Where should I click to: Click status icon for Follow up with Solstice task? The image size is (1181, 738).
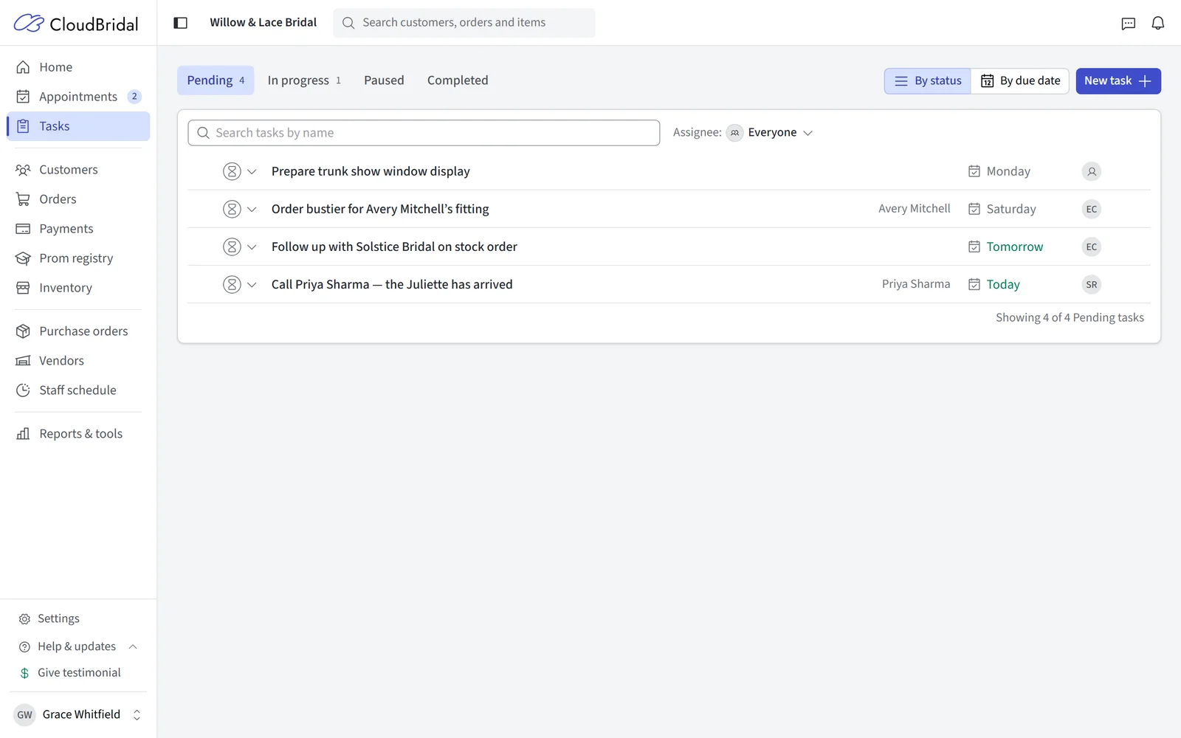click(232, 246)
